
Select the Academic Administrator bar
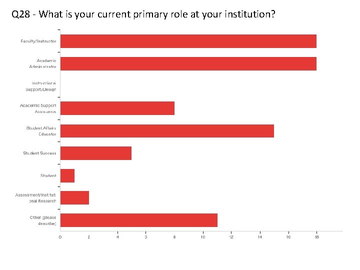coord(188,63)
